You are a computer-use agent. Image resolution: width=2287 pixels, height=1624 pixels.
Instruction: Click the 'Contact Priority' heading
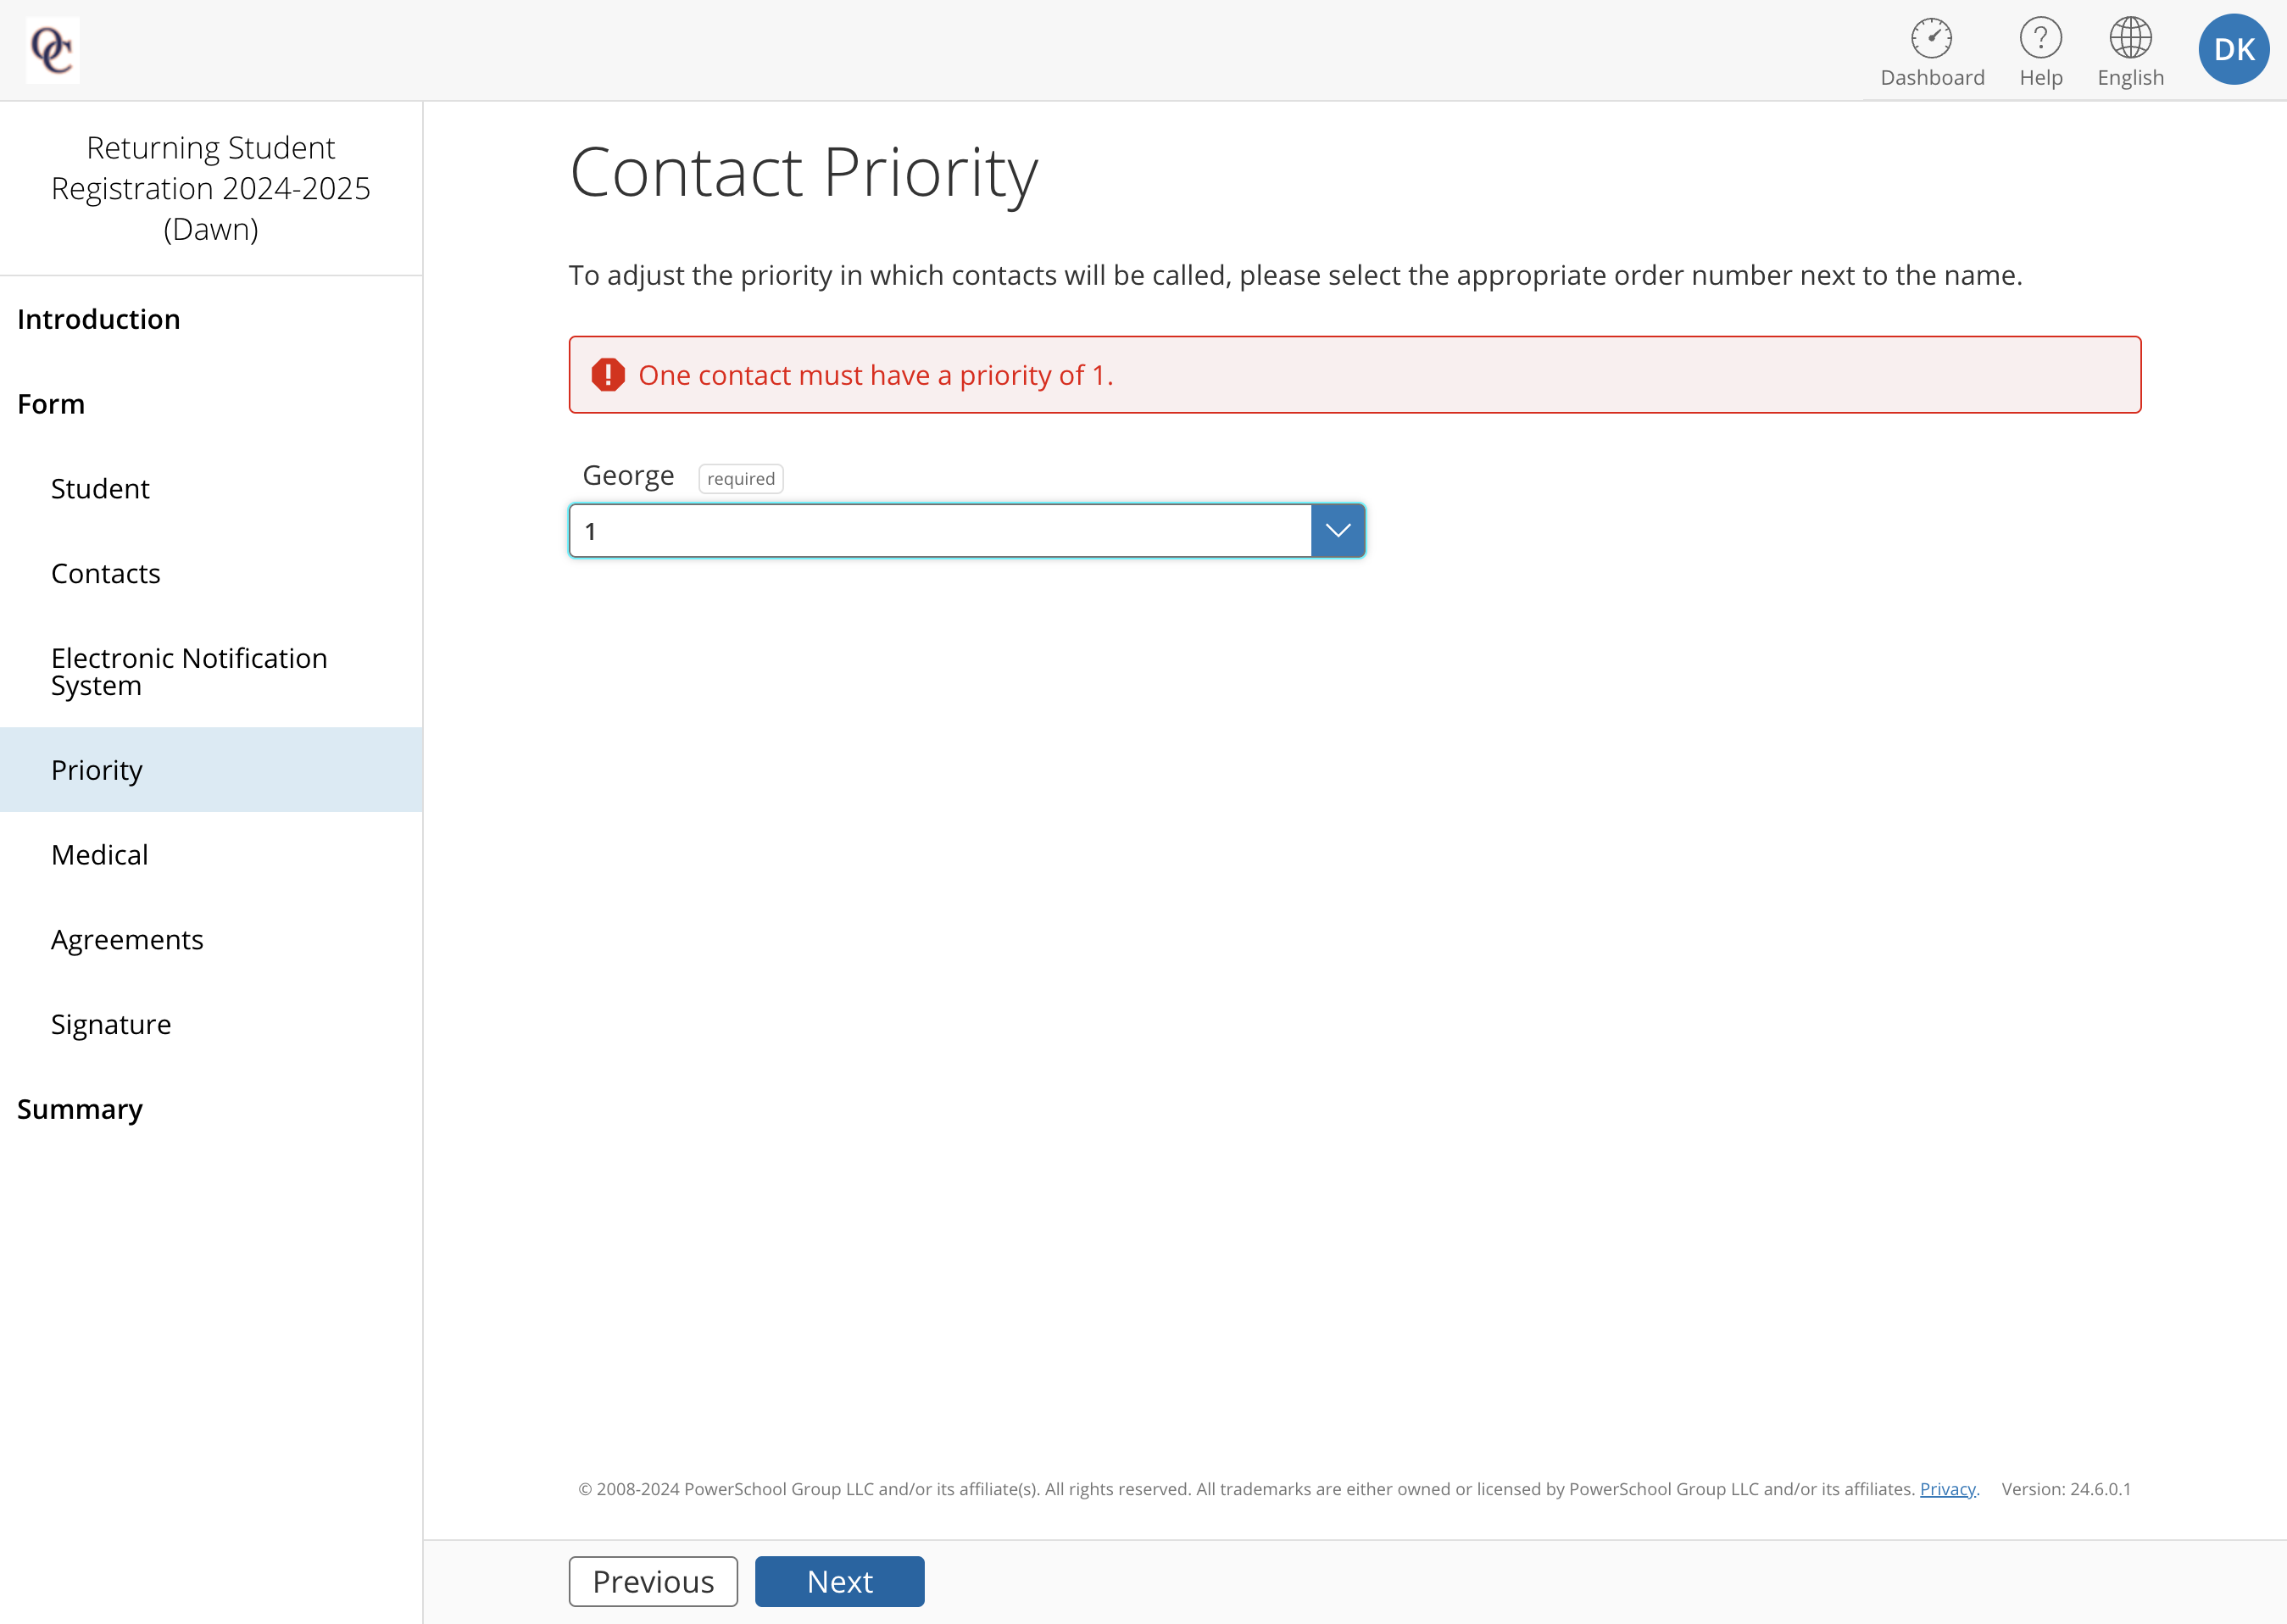(804, 173)
